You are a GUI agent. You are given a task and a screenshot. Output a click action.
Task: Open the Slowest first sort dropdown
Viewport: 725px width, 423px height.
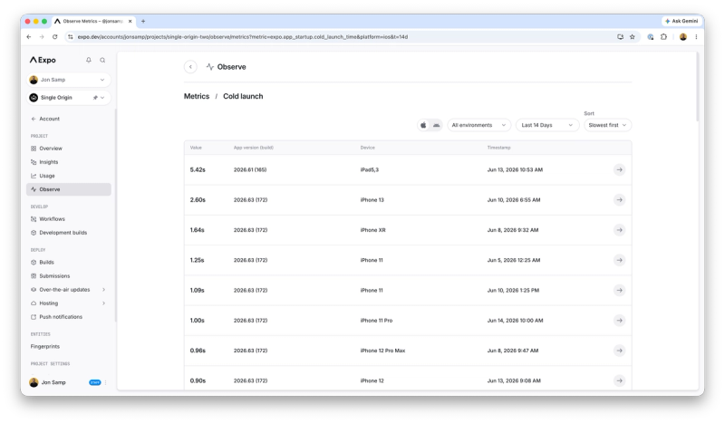coord(607,125)
